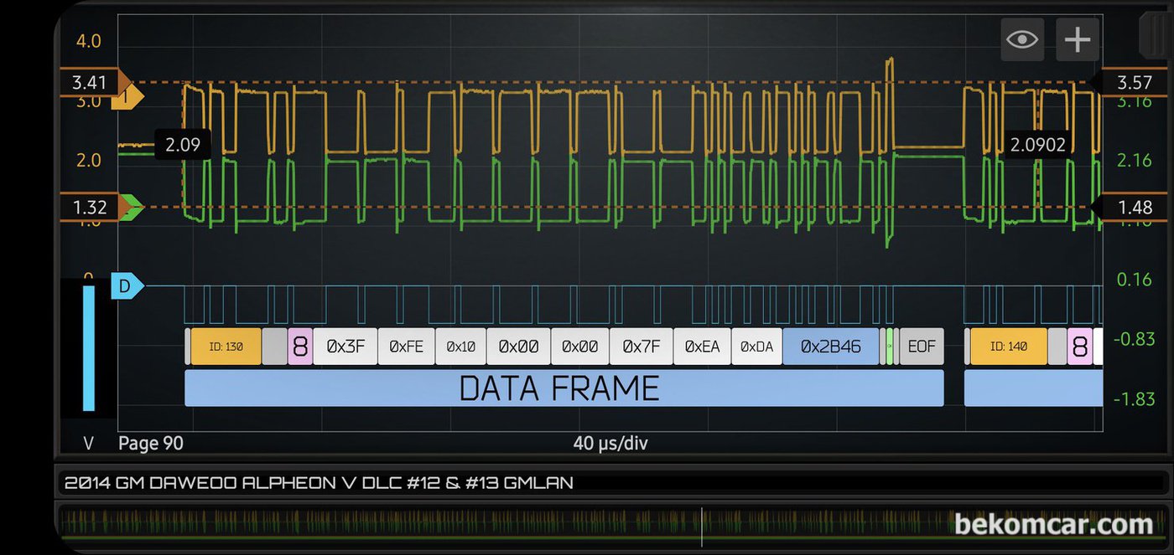Select the orange channel 1 marker
Viewport: 1174px width, 555px height.
(128, 98)
